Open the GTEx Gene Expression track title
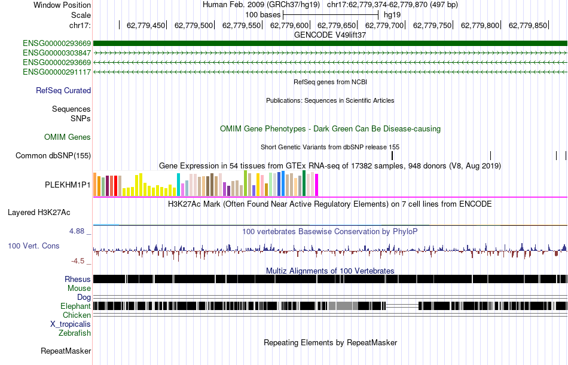The width and height of the screenshot is (568, 365). click(x=330, y=166)
